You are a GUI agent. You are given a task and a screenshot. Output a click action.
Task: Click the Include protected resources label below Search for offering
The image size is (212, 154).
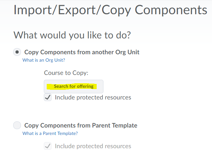point(93,97)
